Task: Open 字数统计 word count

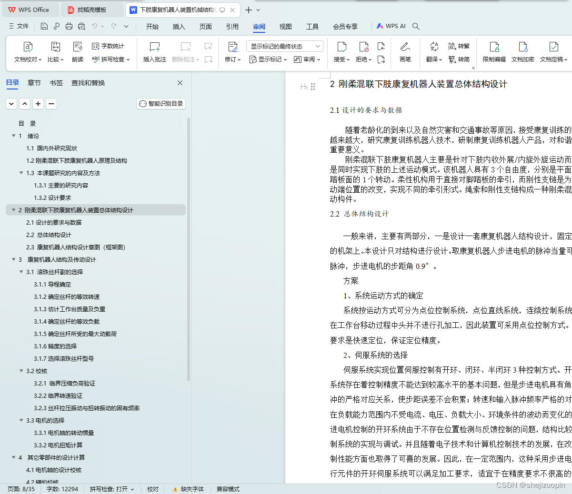Action: click(x=108, y=46)
